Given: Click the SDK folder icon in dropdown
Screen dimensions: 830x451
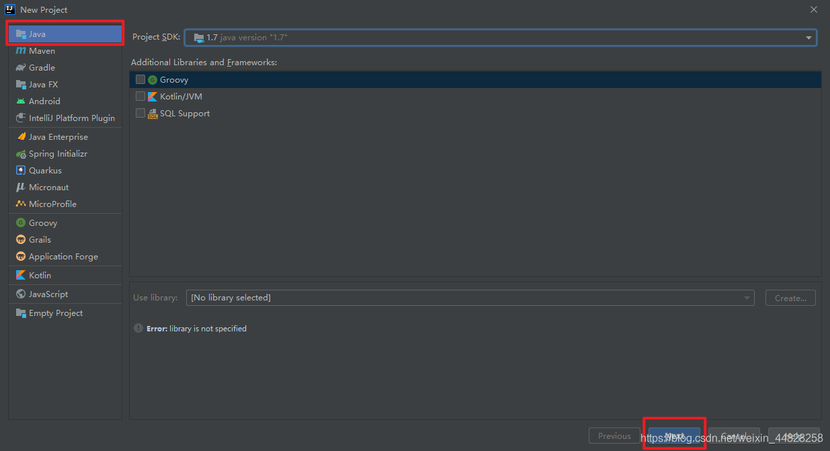Looking at the screenshot, I should [x=199, y=38].
